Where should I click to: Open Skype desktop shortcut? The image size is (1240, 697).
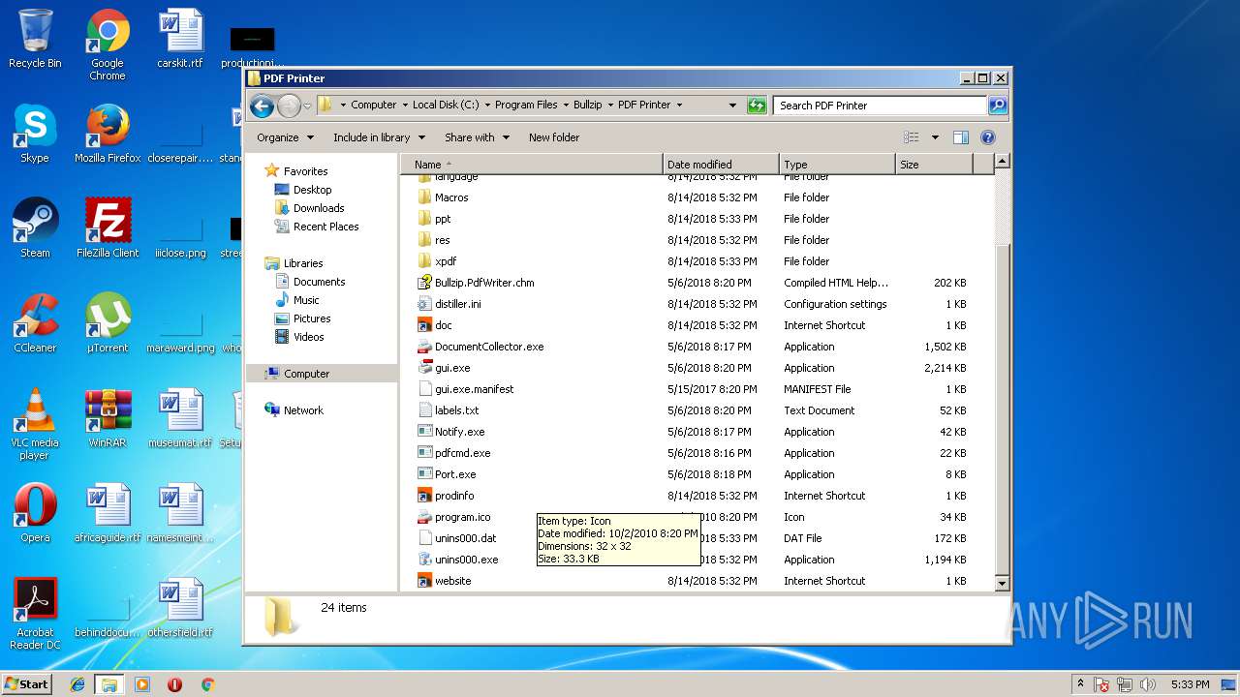35,135
